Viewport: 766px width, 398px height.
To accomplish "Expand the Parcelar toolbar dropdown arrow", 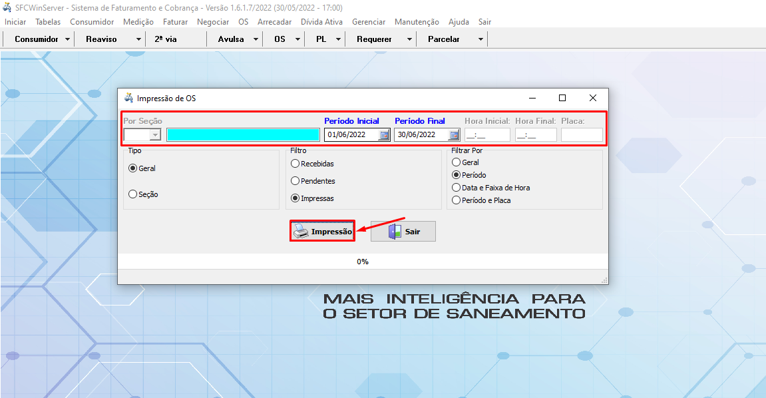I will 480,39.
